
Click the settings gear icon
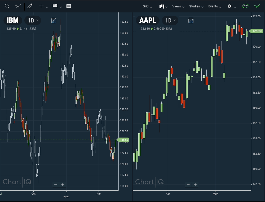[230, 6]
